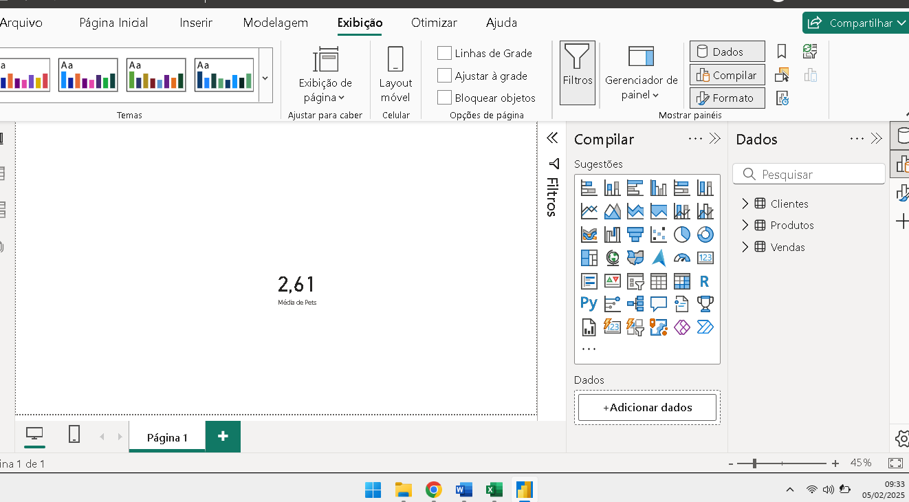This screenshot has width=909, height=502.
Task: Expand the collapsed Filtros pane
Action: click(x=552, y=138)
